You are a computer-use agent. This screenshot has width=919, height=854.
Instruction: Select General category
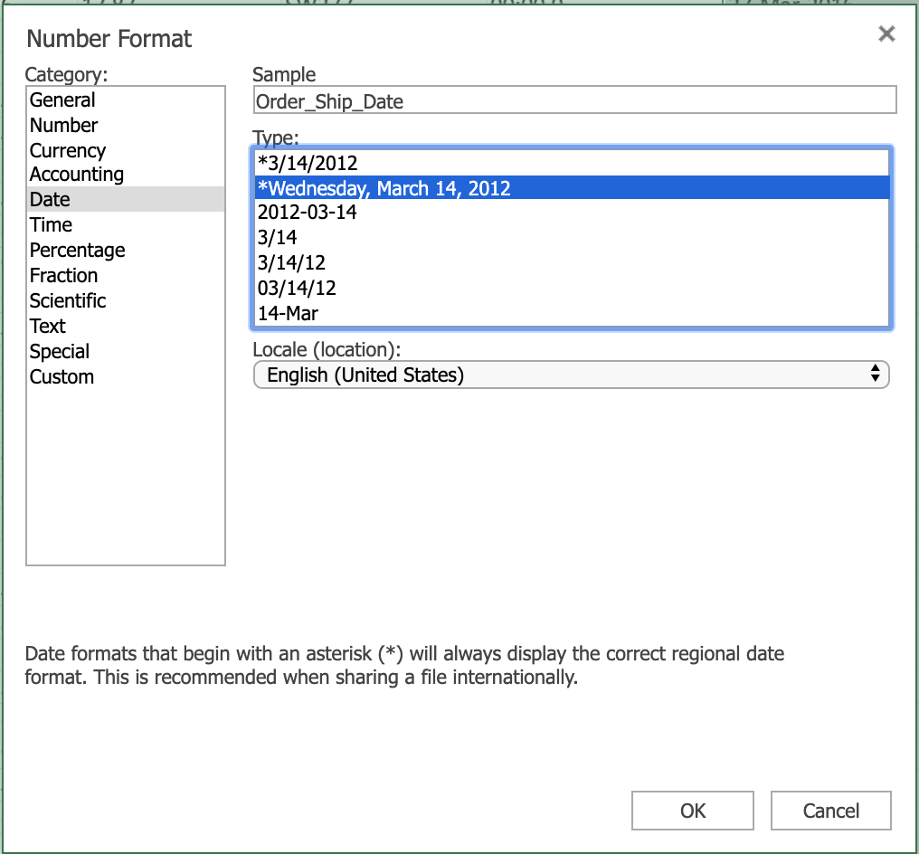[62, 100]
